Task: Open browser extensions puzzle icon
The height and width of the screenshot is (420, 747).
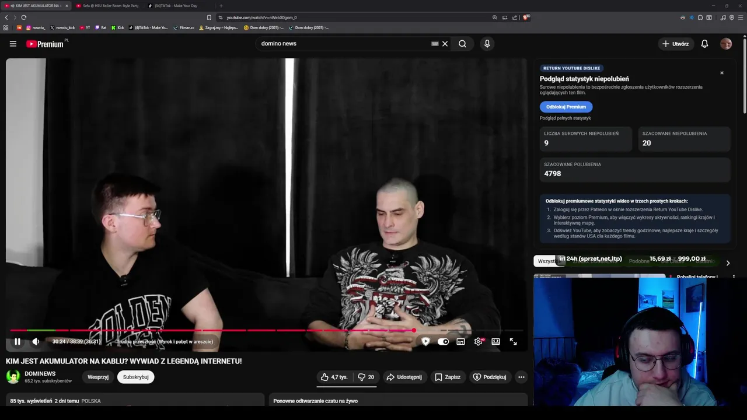Action: click(700, 17)
